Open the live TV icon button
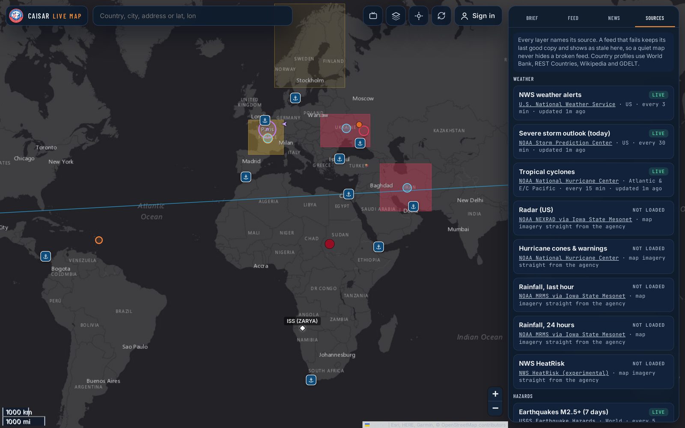Image resolution: width=685 pixels, height=428 pixels. (x=373, y=16)
